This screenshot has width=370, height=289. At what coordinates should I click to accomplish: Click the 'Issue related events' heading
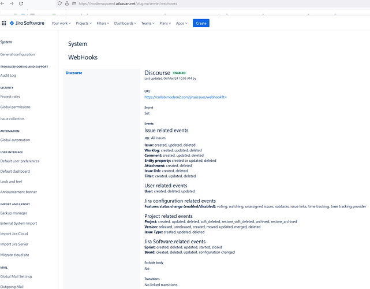pyautogui.click(x=166, y=131)
